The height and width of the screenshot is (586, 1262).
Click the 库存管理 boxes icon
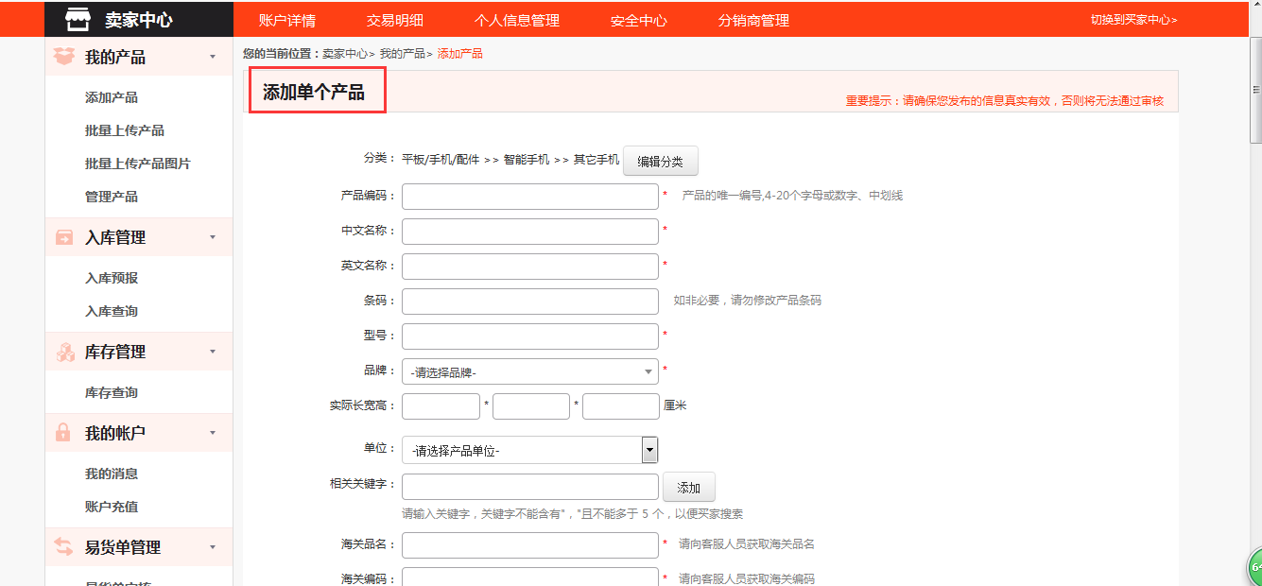[x=64, y=352]
